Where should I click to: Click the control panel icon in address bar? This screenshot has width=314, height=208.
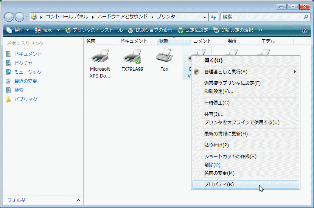click(34, 17)
